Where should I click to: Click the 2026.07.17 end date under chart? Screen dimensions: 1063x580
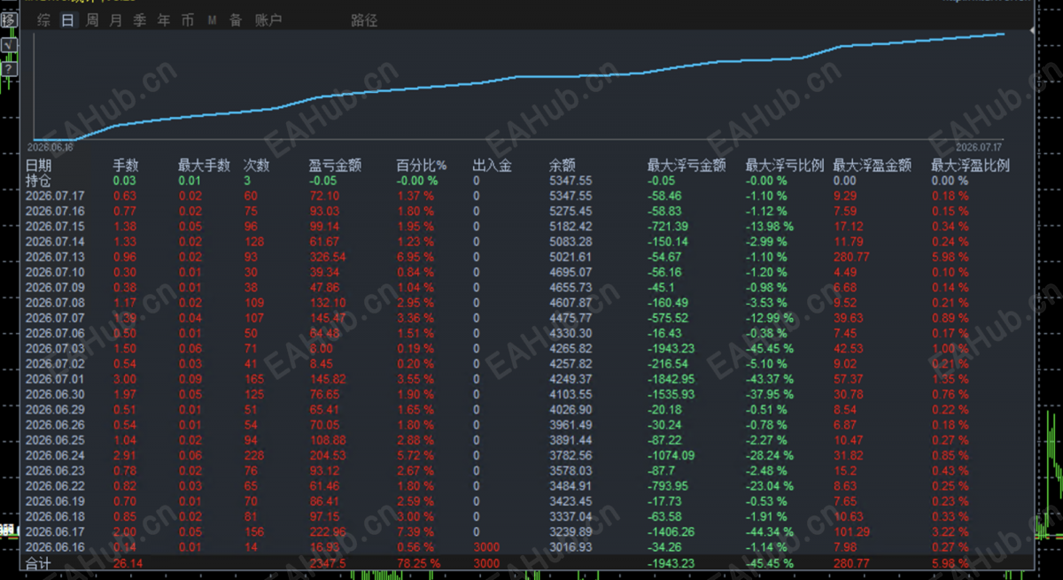point(979,147)
